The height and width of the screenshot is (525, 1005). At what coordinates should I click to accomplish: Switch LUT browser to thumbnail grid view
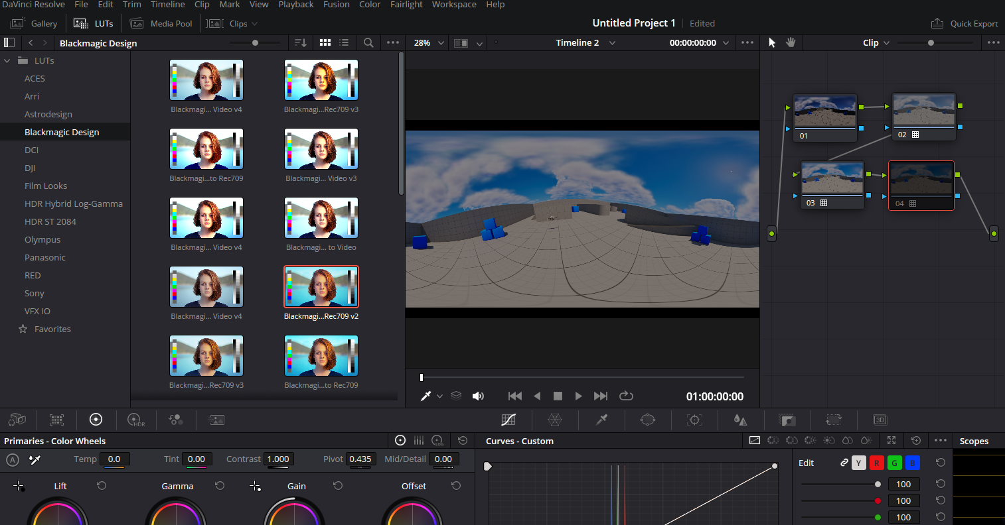[325, 42]
